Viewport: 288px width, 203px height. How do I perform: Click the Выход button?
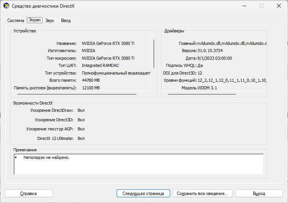pyautogui.click(x=259, y=193)
